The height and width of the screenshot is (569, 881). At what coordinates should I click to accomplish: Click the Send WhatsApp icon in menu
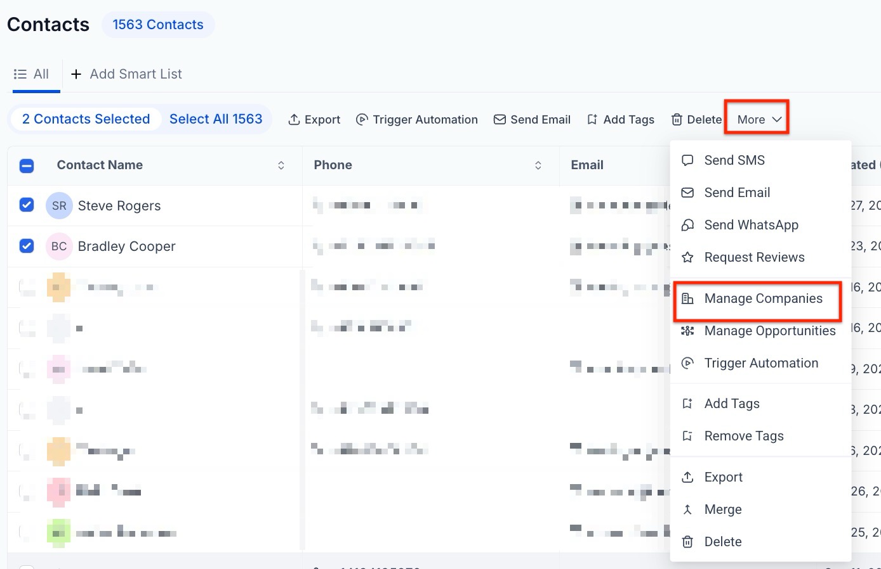click(687, 225)
